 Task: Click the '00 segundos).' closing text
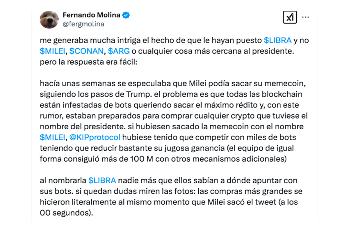[66, 213]
